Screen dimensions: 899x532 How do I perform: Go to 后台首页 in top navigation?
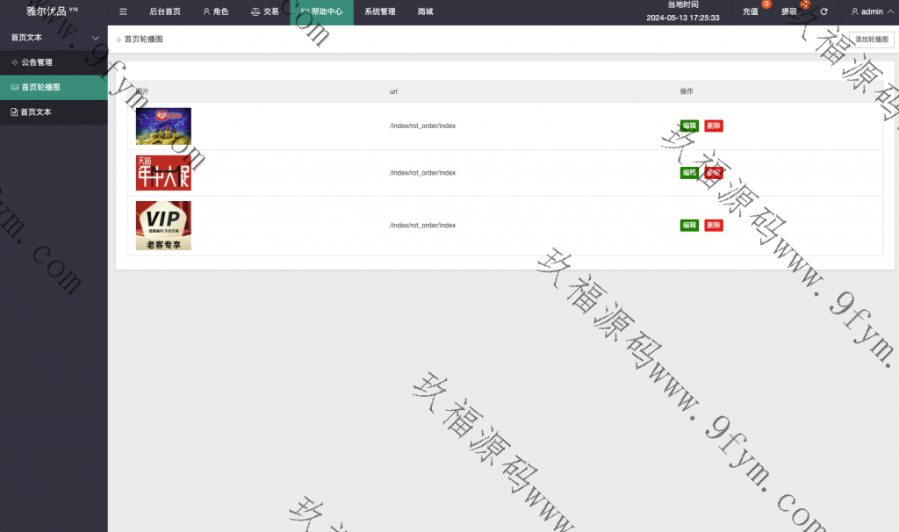click(165, 12)
